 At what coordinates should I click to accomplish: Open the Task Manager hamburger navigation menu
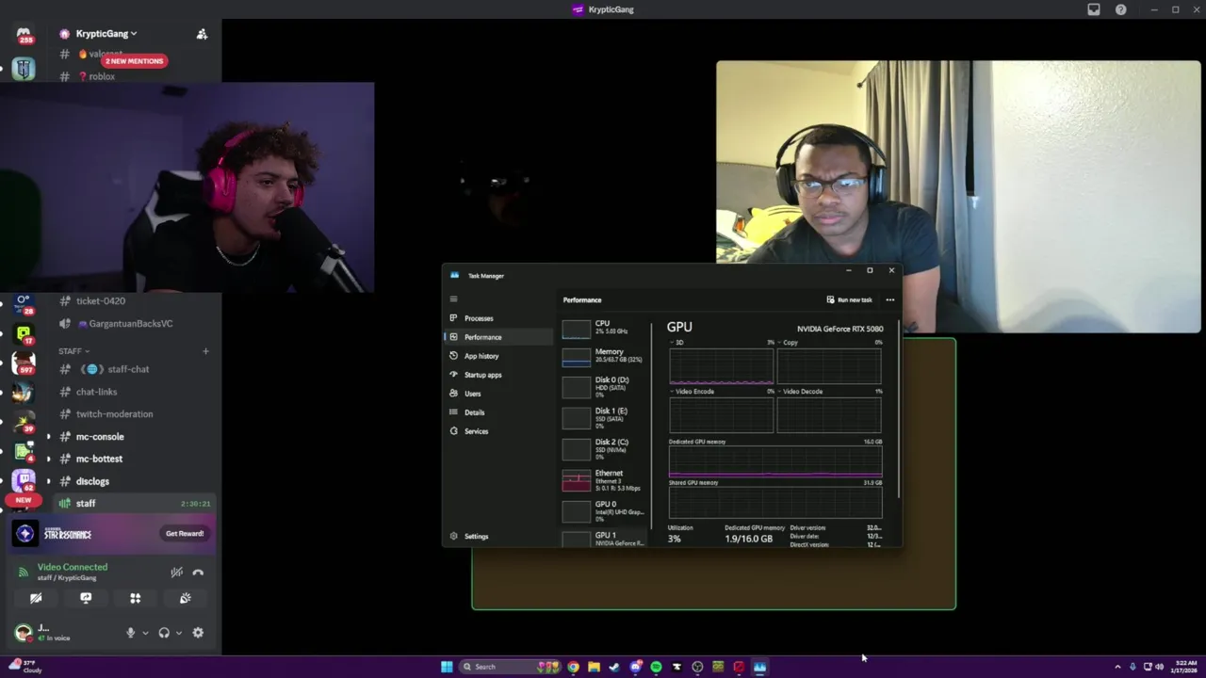pos(453,299)
